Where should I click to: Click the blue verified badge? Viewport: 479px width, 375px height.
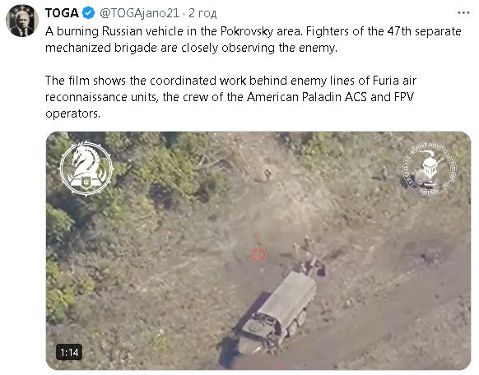pyautogui.click(x=89, y=13)
